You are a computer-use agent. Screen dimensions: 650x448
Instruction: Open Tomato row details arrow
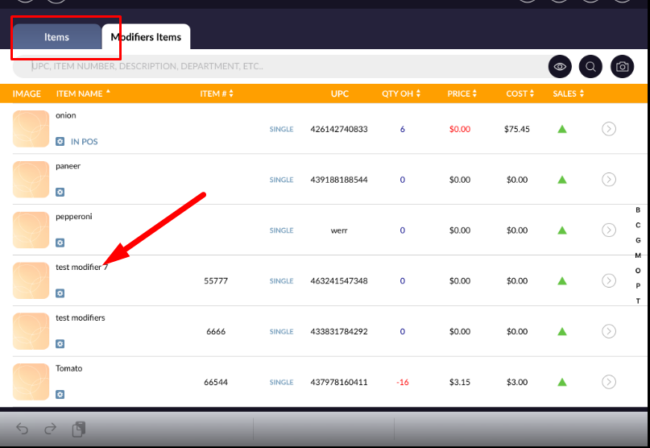(x=609, y=381)
